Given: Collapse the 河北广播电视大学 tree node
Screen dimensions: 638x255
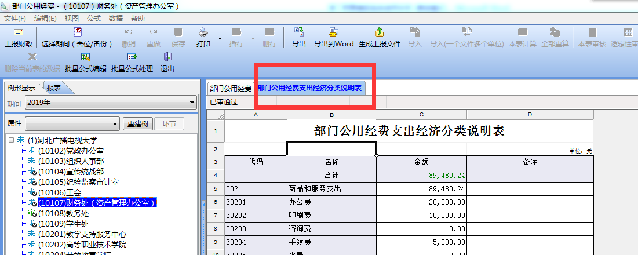Looking at the screenshot, I should coord(12,140).
